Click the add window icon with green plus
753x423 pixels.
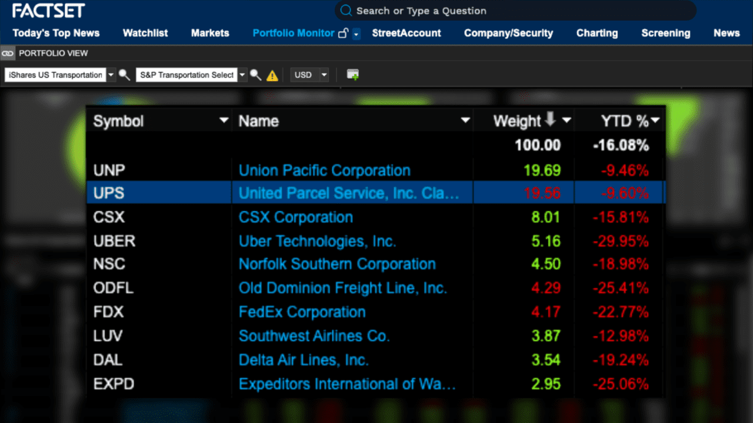(x=352, y=75)
